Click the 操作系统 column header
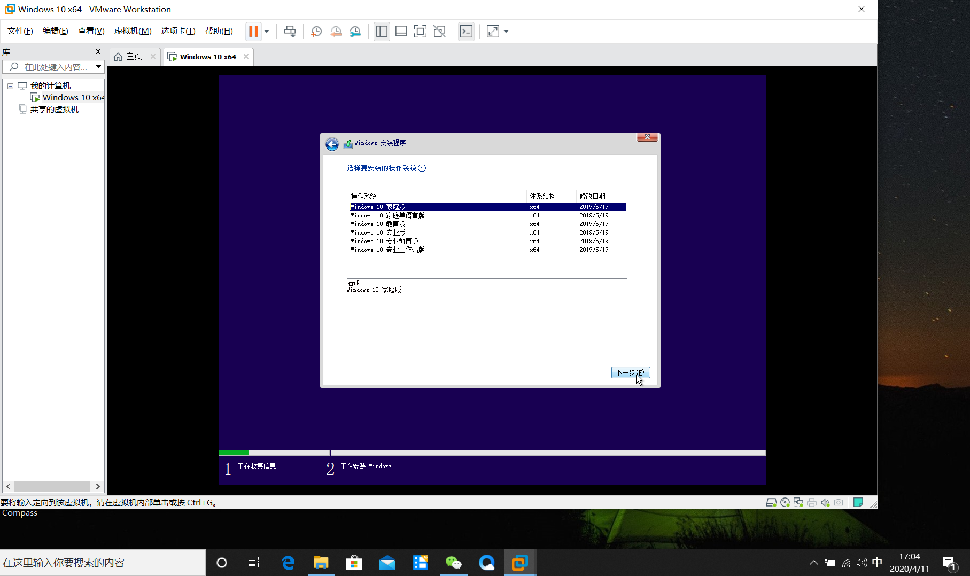 point(437,196)
